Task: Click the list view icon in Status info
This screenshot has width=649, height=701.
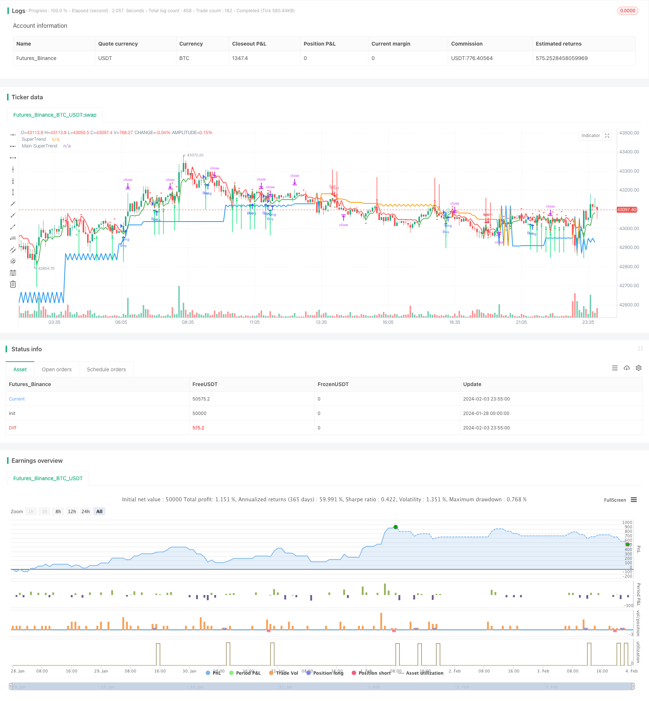Action: click(x=615, y=368)
